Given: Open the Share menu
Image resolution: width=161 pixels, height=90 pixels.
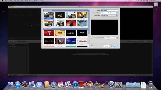Looking at the screenshot, I should click(31, 1).
